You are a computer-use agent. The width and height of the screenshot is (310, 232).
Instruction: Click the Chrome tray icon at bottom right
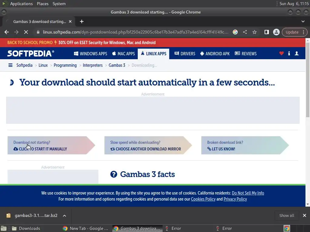287,228
